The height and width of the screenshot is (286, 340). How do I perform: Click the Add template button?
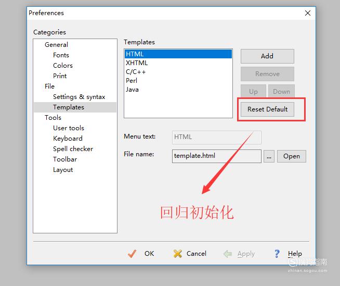point(267,56)
